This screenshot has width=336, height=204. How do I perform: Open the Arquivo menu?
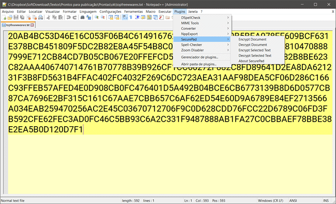pyautogui.click(x=8, y=11)
